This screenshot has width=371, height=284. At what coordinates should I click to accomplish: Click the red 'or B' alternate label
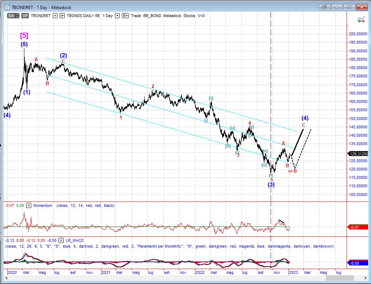coord(292,171)
